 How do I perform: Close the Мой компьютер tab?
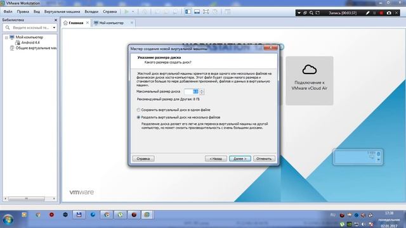coord(132,23)
